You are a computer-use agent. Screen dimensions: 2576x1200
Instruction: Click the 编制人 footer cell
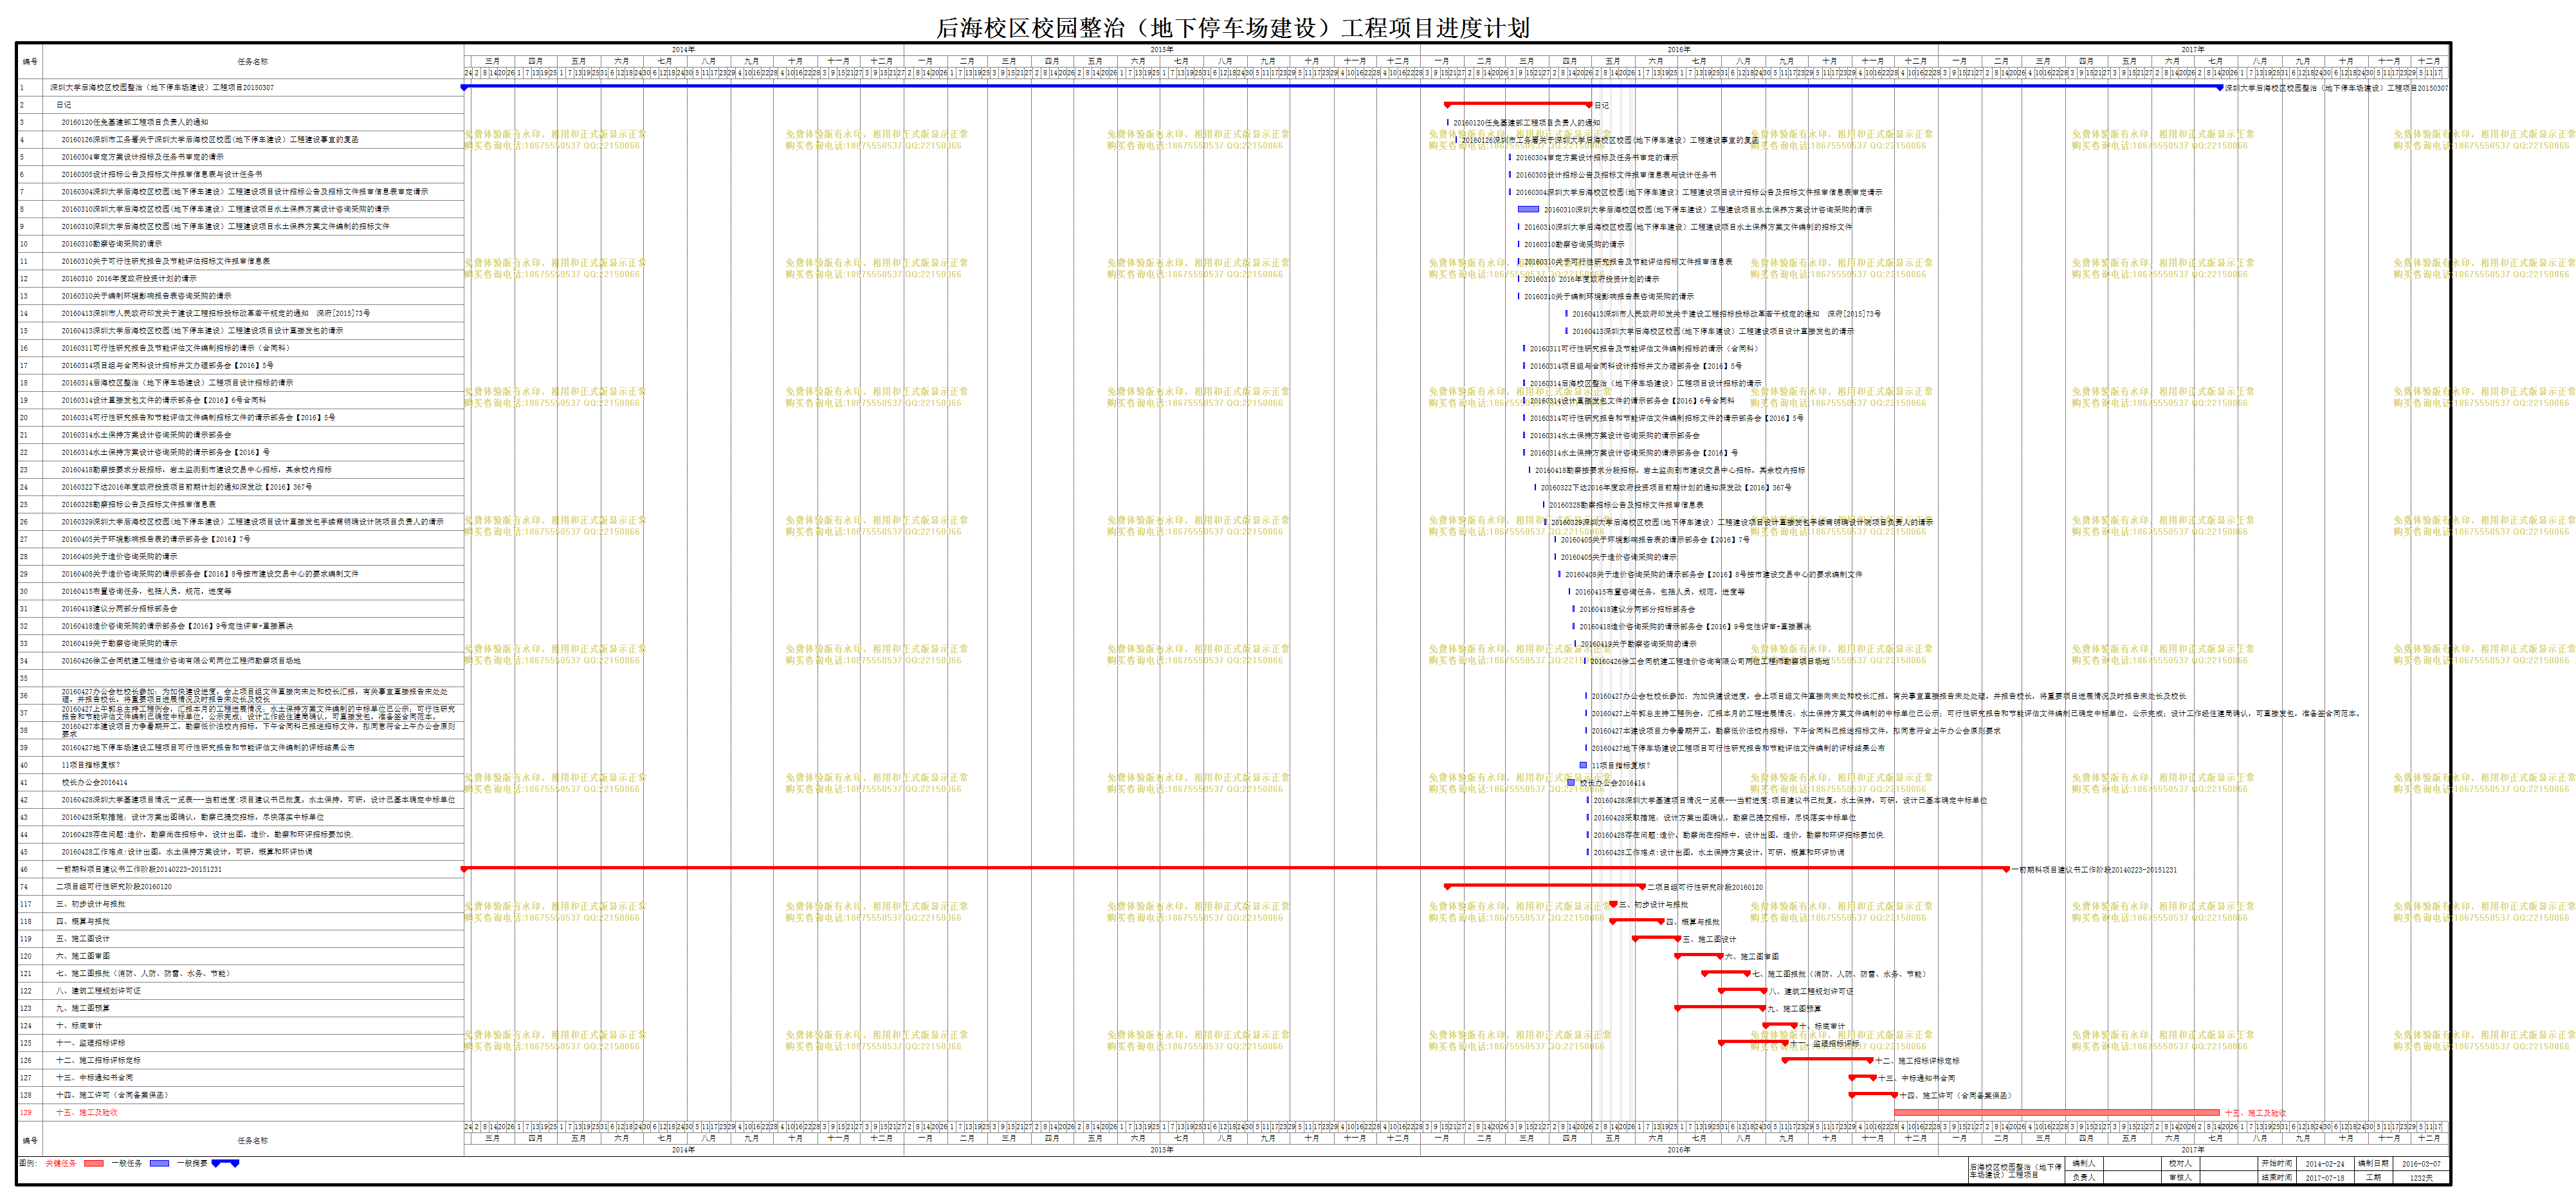click(x=2084, y=1164)
